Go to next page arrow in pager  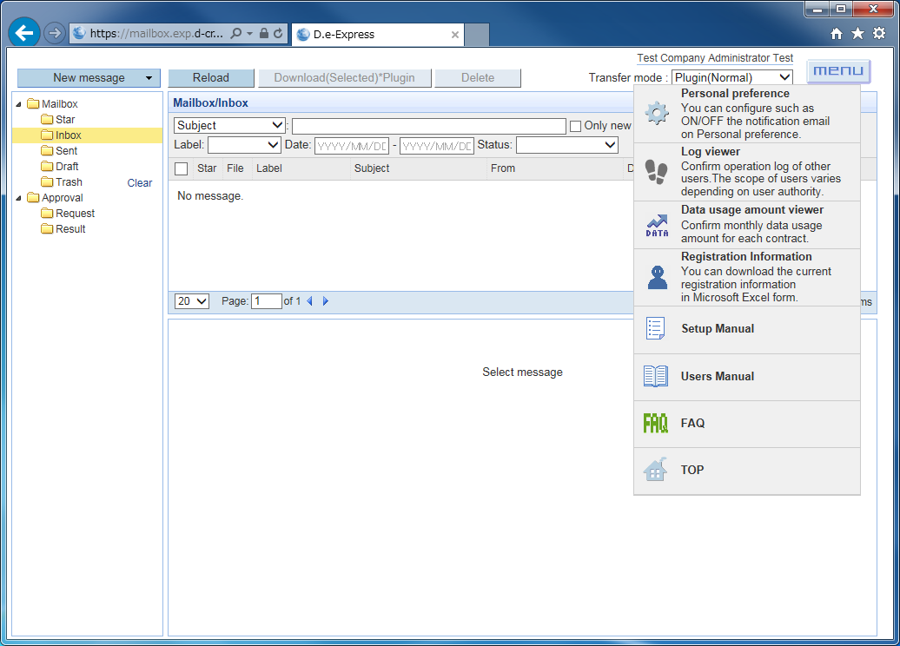coord(326,301)
